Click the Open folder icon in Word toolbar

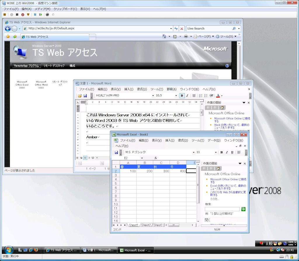click(x=80, y=95)
